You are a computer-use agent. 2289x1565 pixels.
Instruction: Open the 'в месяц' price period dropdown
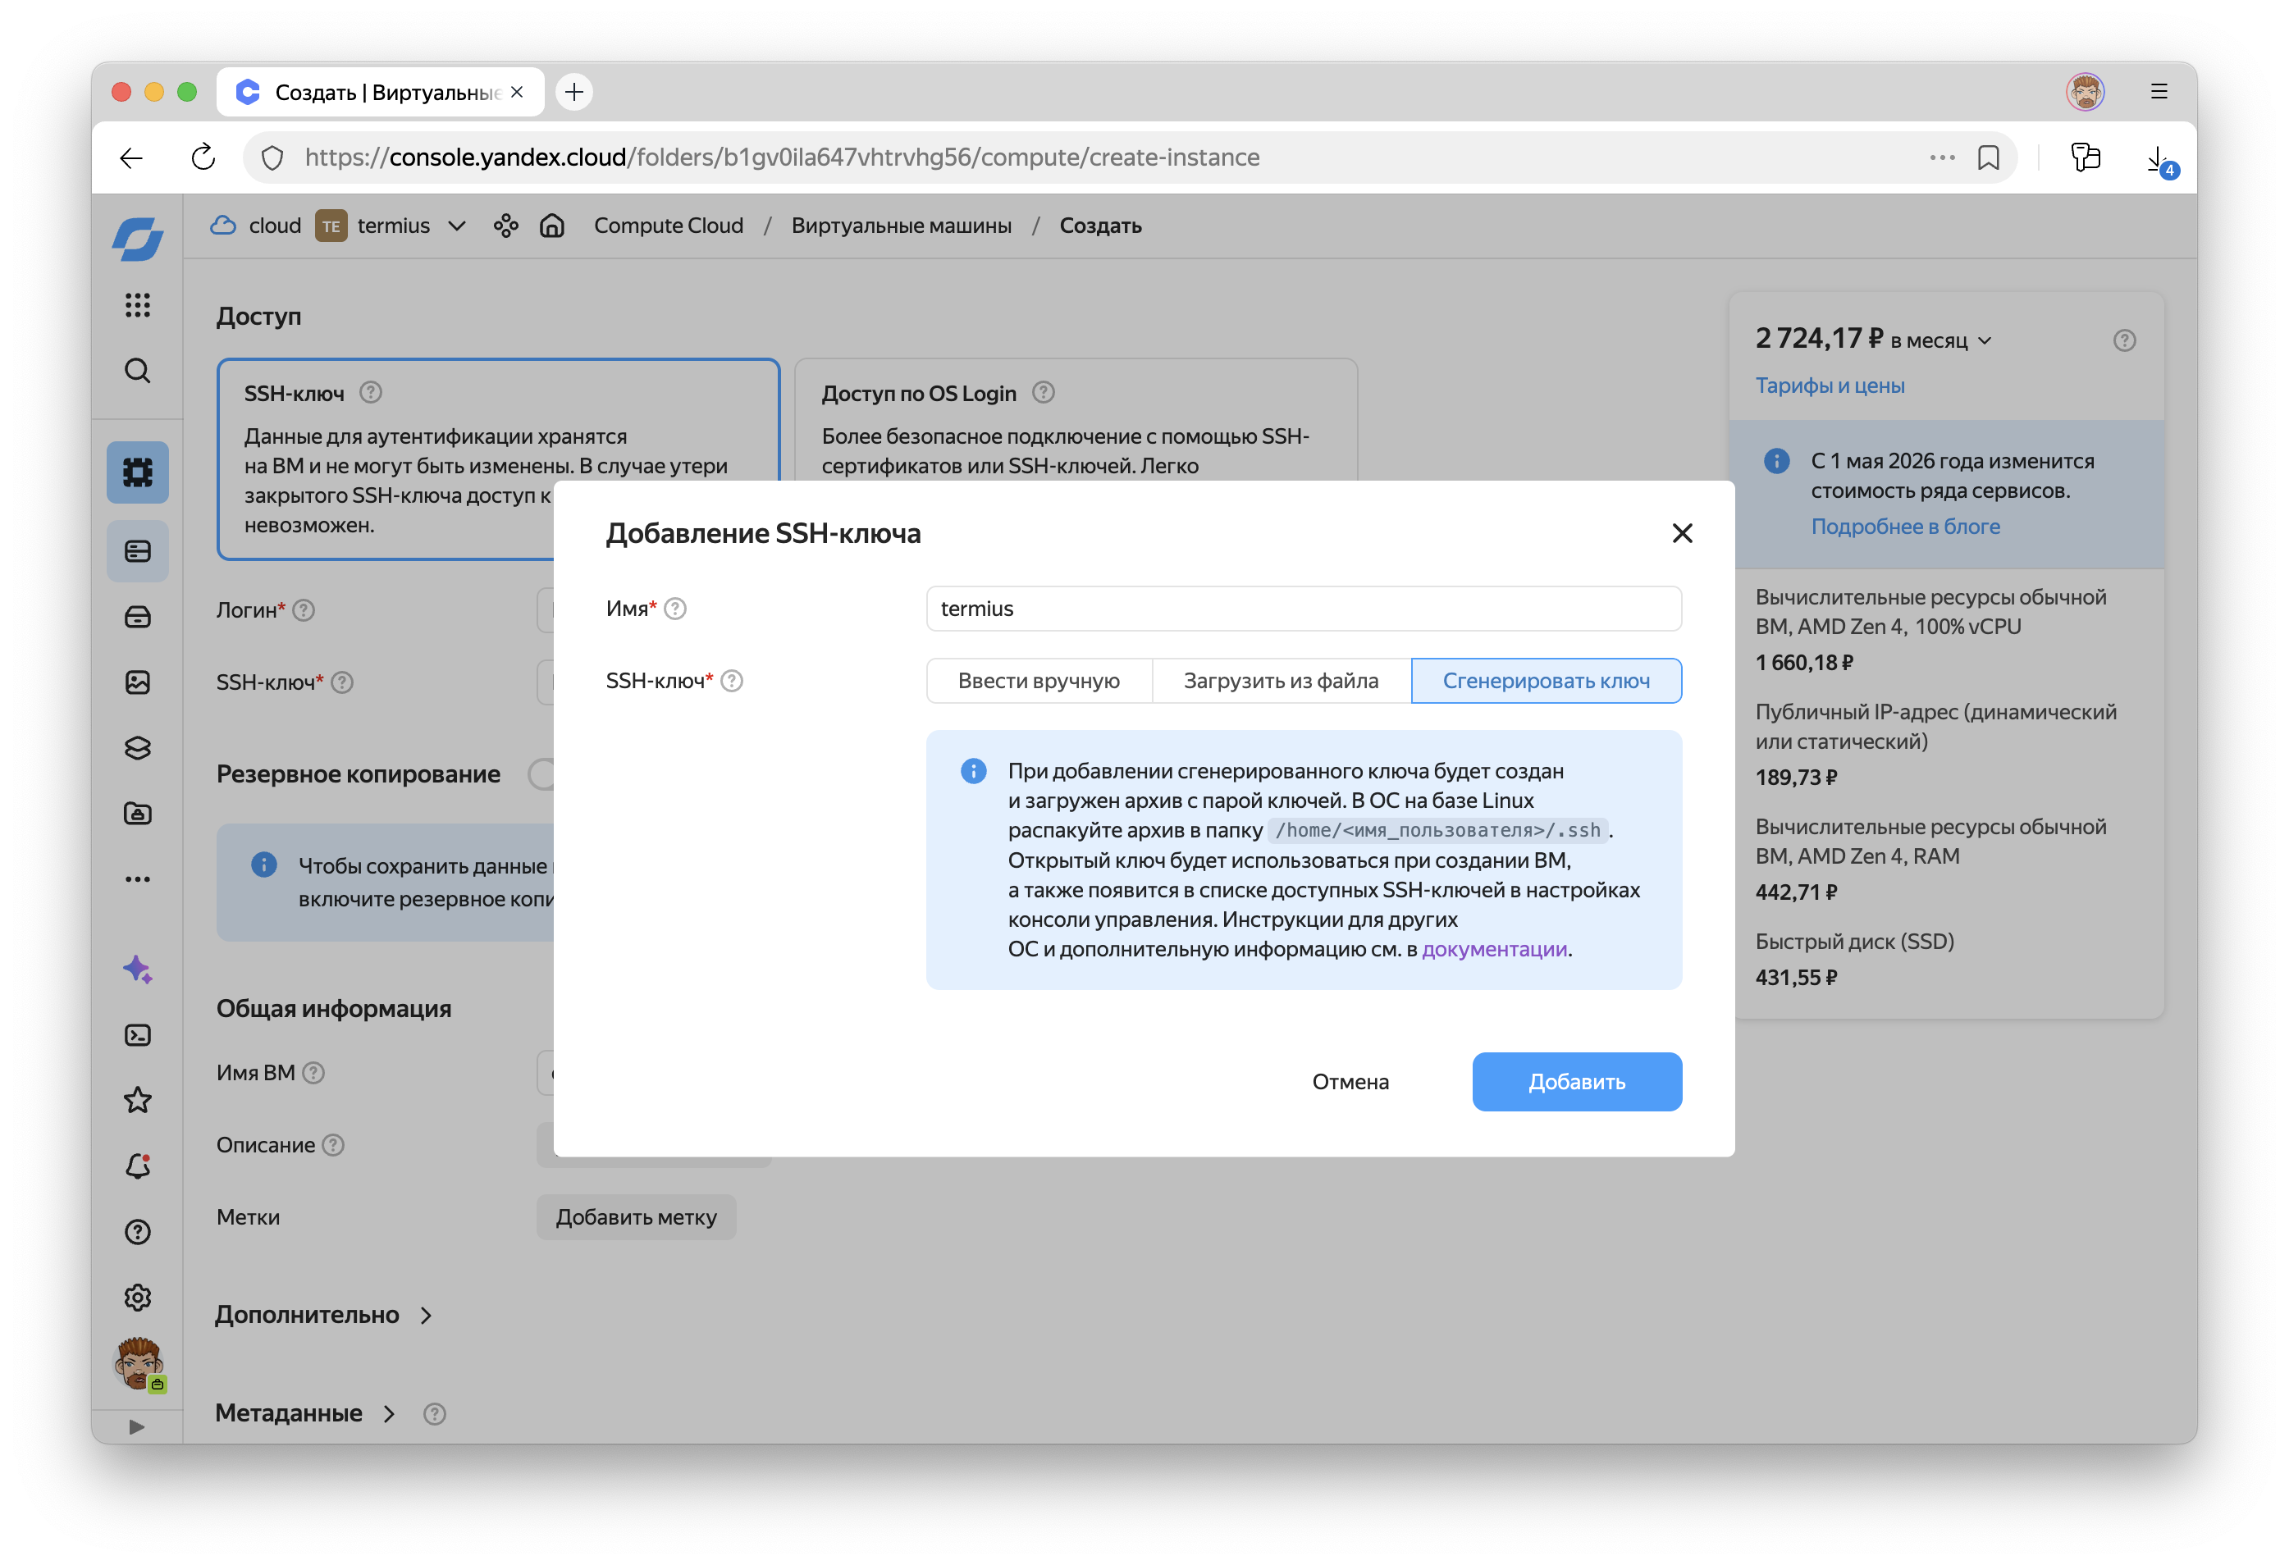coord(1940,340)
